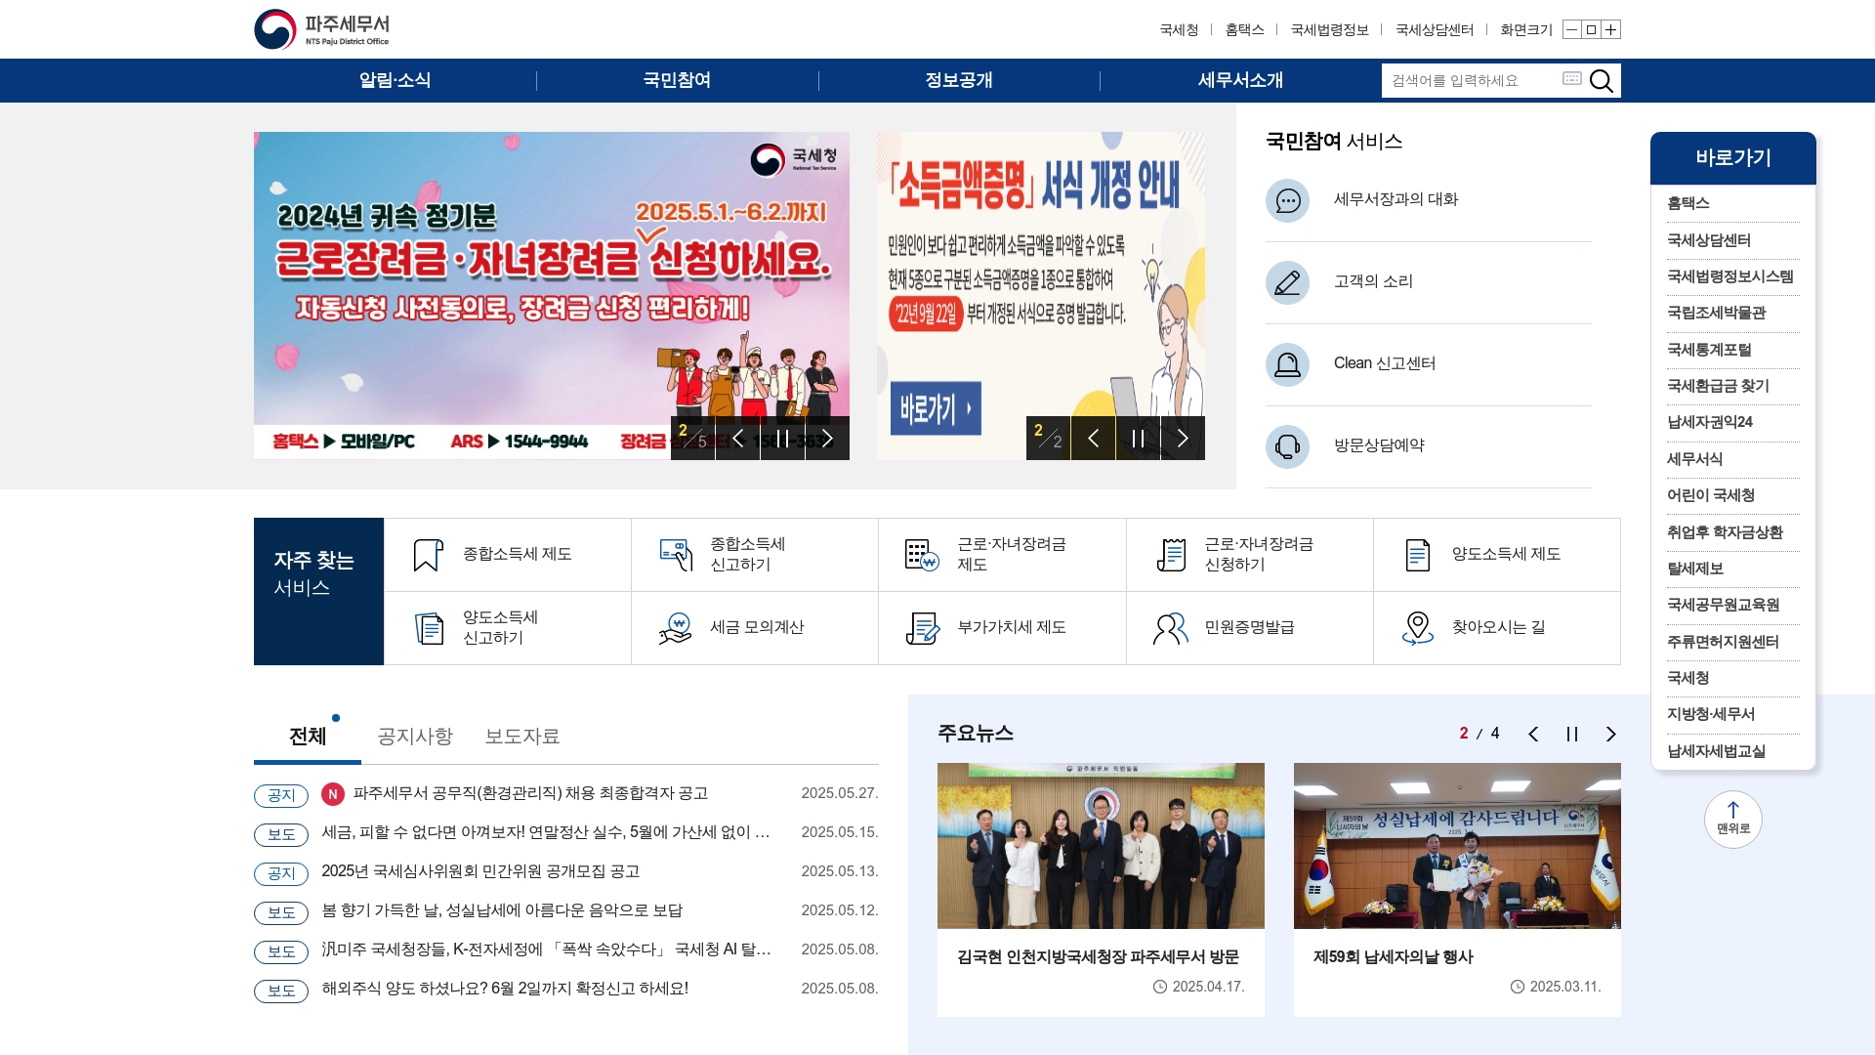Screen dimensions: 1875x1055
Task: Click the 세무서장과의 대화 chat bubble icon
Action: click(1287, 200)
